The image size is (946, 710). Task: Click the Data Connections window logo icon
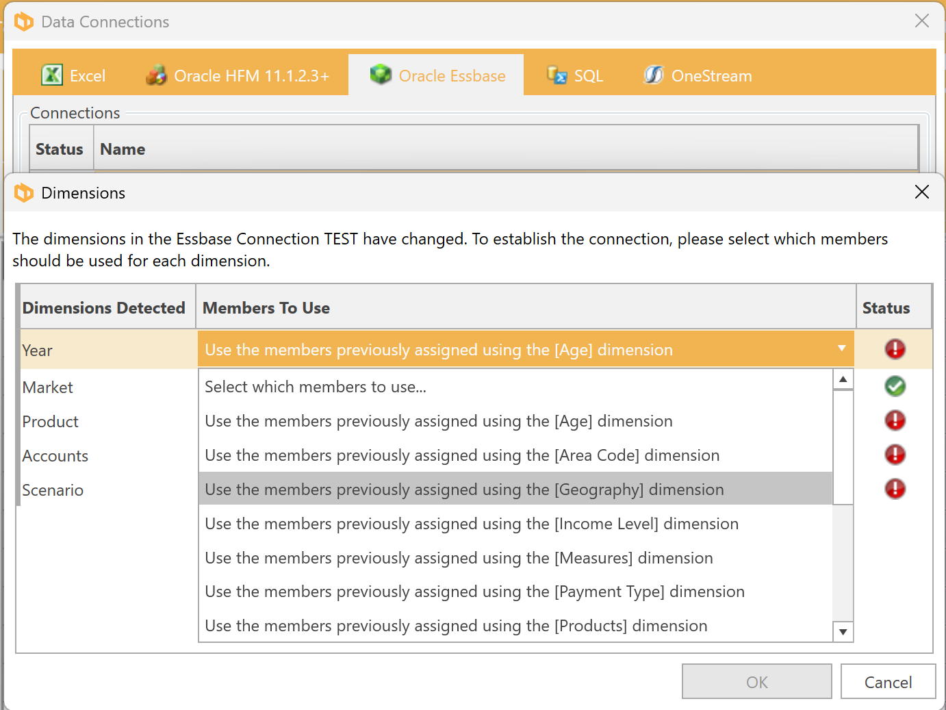click(24, 22)
